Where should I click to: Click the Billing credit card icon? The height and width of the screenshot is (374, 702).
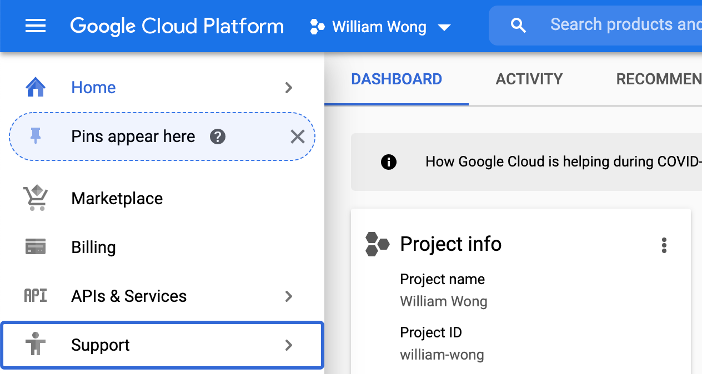pos(36,247)
